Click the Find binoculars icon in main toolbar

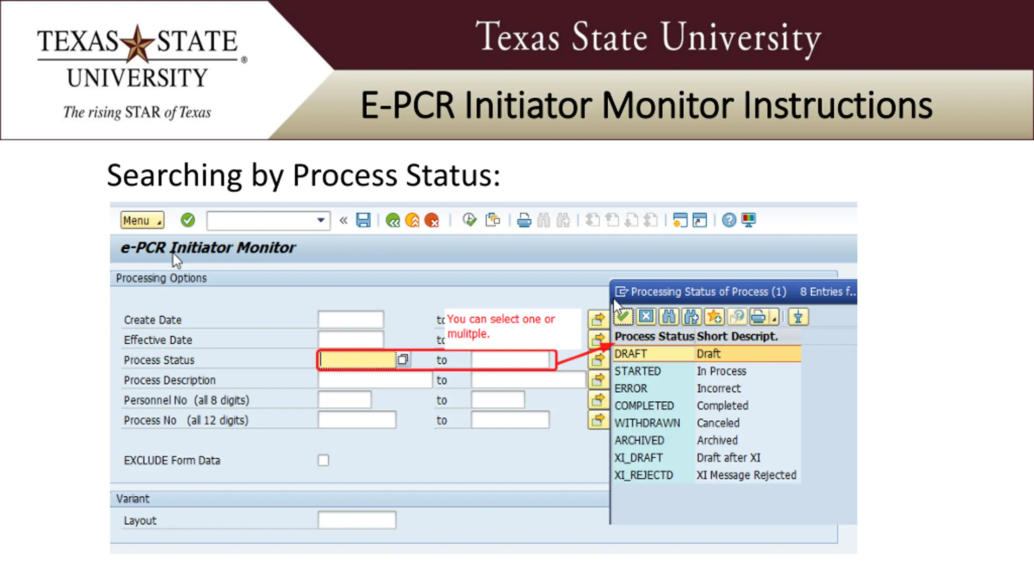click(544, 220)
